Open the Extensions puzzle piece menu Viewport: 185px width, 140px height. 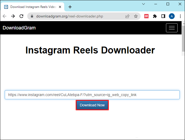click(155, 16)
